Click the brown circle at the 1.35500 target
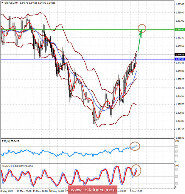 coord(142,28)
